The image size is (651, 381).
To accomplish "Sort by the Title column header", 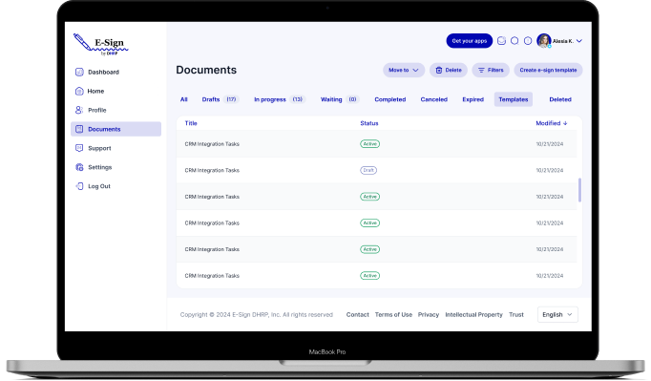I will (191, 123).
